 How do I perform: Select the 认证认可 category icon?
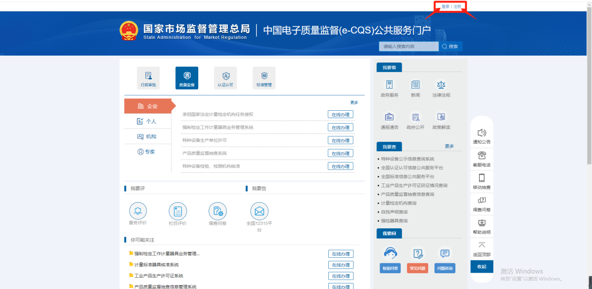[x=225, y=78]
